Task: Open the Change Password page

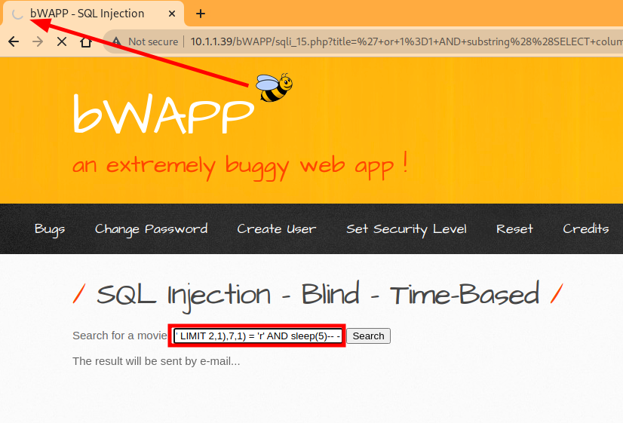Action: click(x=151, y=229)
